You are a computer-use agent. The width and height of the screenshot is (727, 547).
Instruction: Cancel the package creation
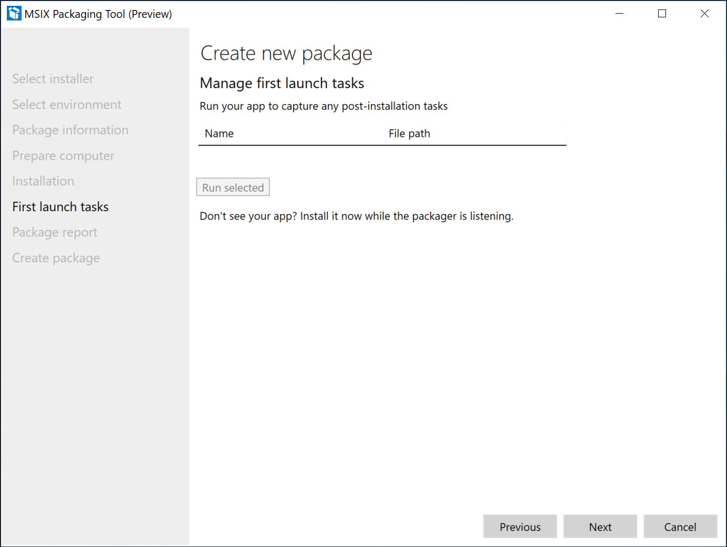(x=680, y=527)
